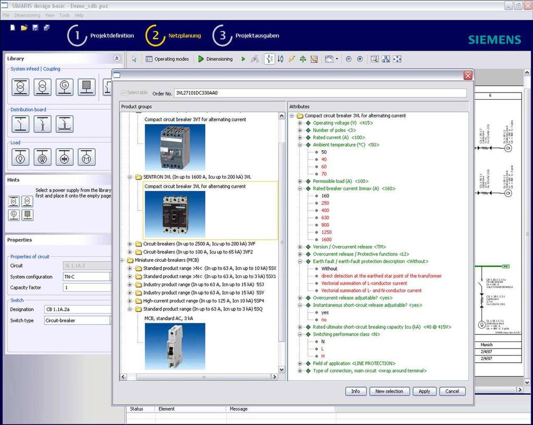The height and width of the screenshot is (425, 533).
Task: Select transformer-between-busbars infeed symbol in Library
Action: point(20,87)
